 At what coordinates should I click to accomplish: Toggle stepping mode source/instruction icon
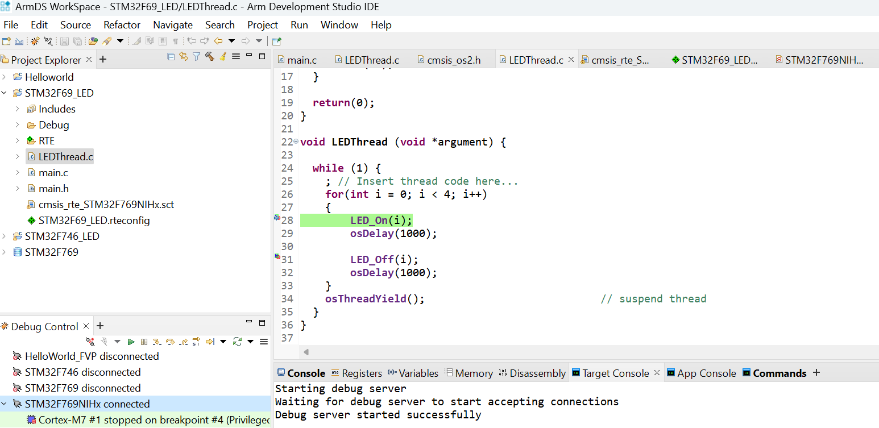point(196,342)
